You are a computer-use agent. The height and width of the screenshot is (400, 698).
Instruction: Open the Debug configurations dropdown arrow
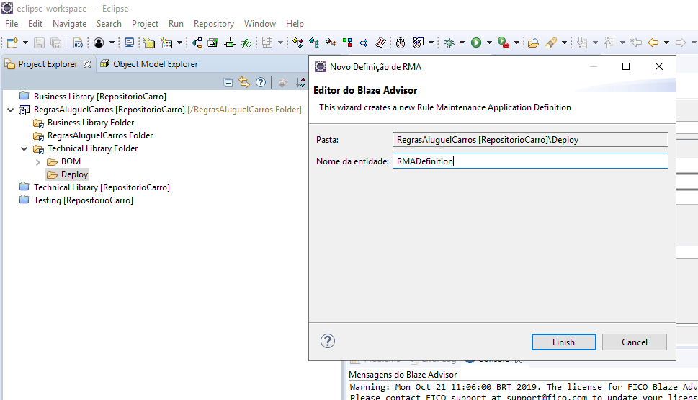click(462, 43)
